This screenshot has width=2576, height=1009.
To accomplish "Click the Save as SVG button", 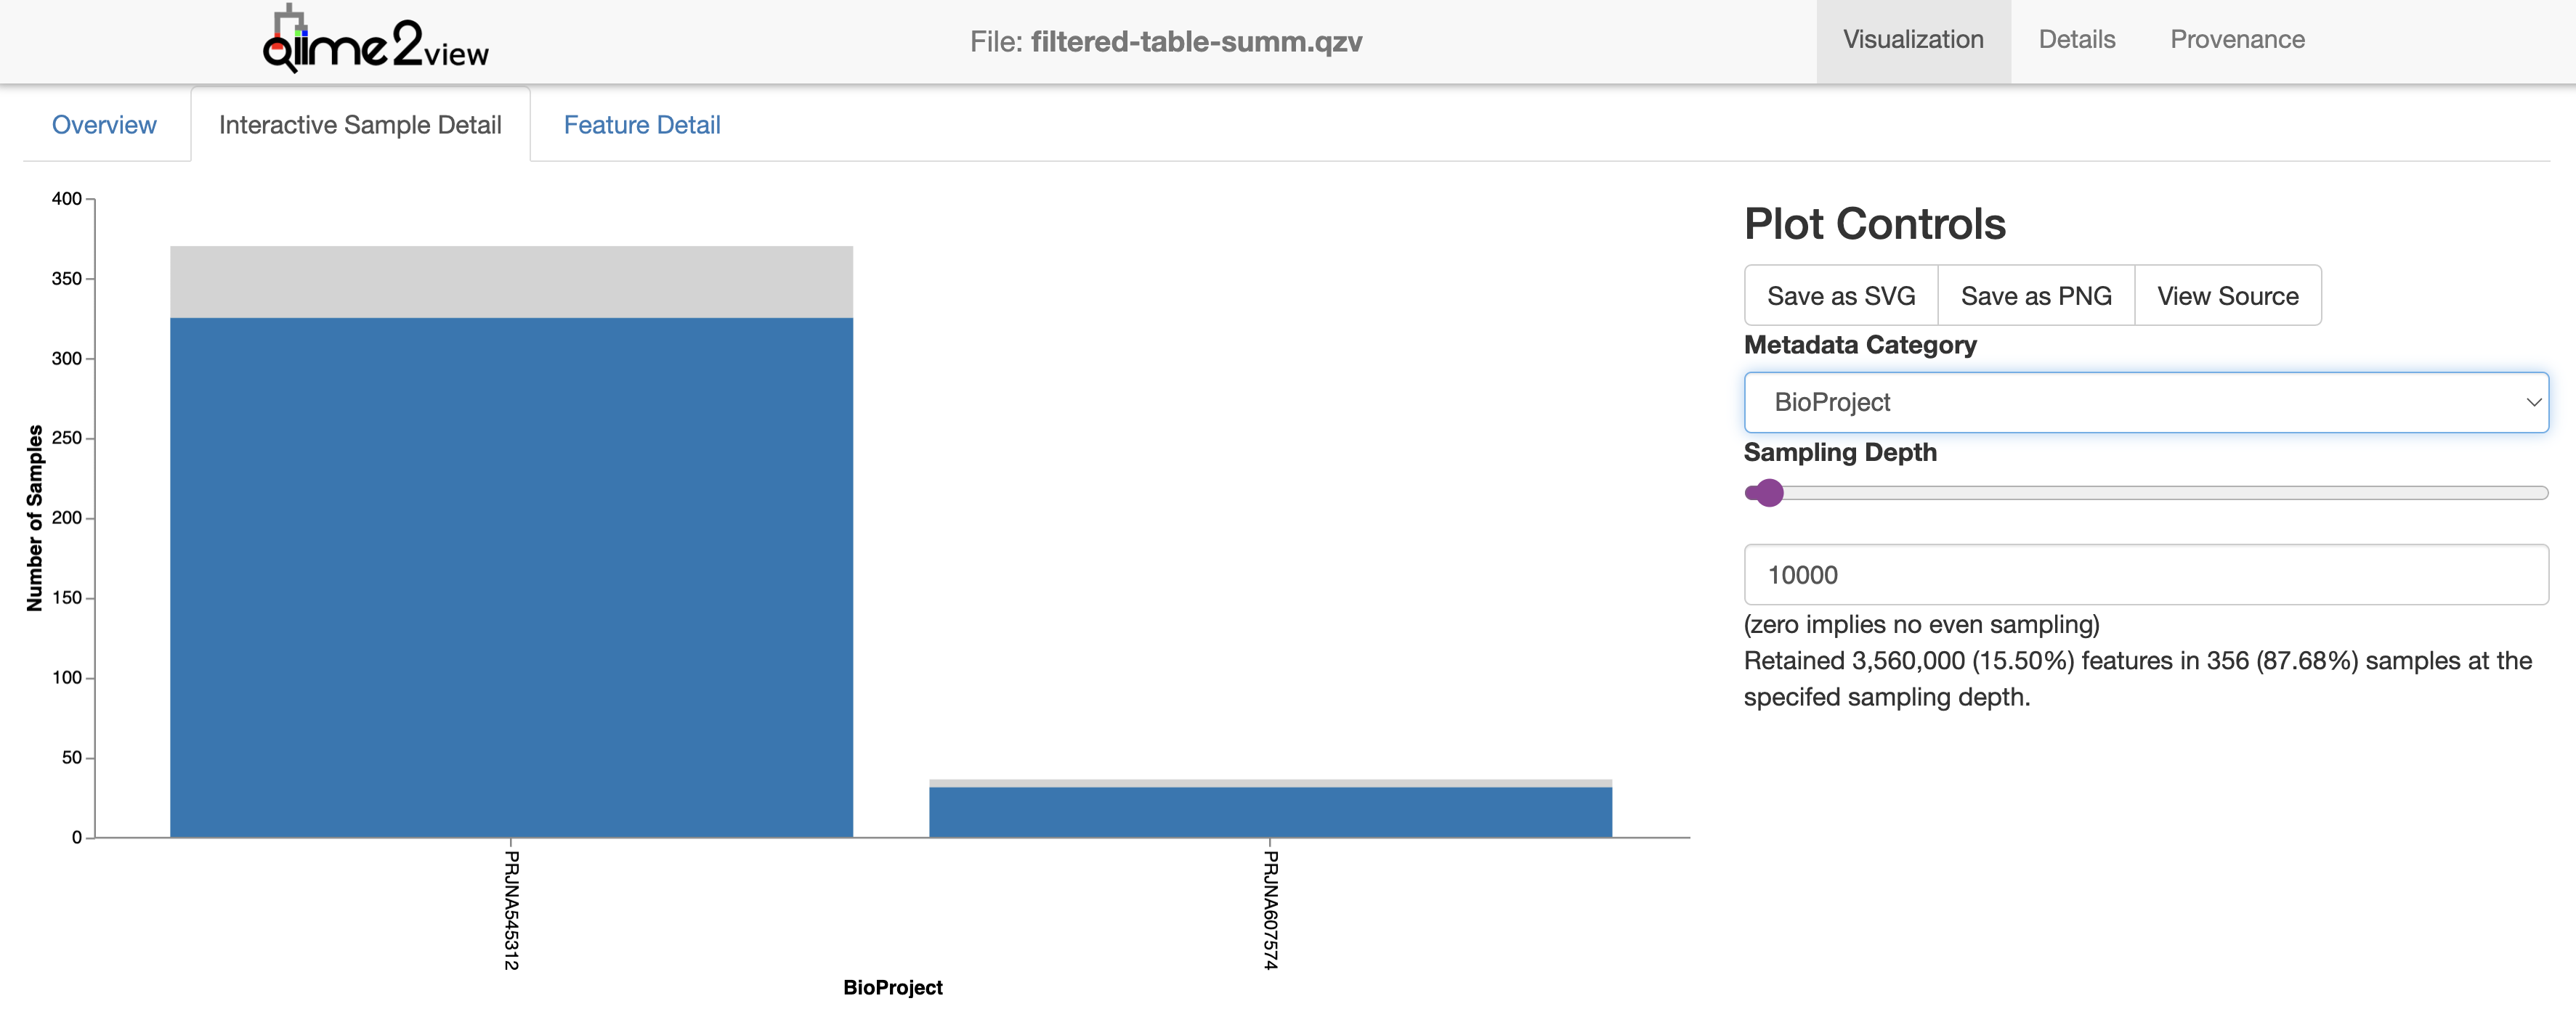I will 1841,295.
